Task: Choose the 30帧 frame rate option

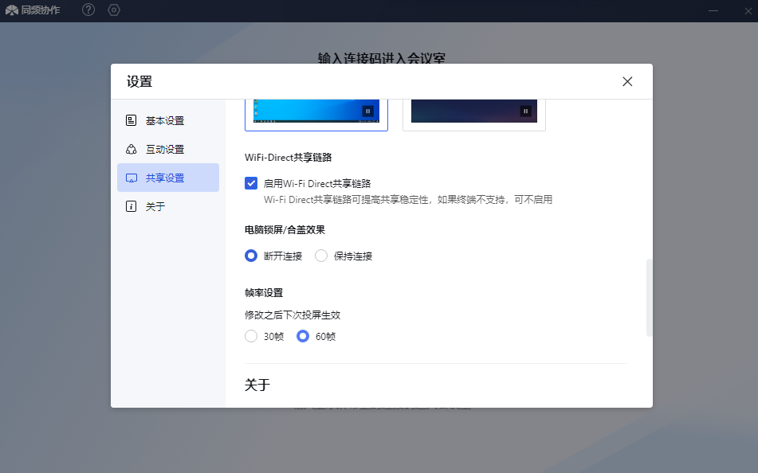Action: coord(251,337)
